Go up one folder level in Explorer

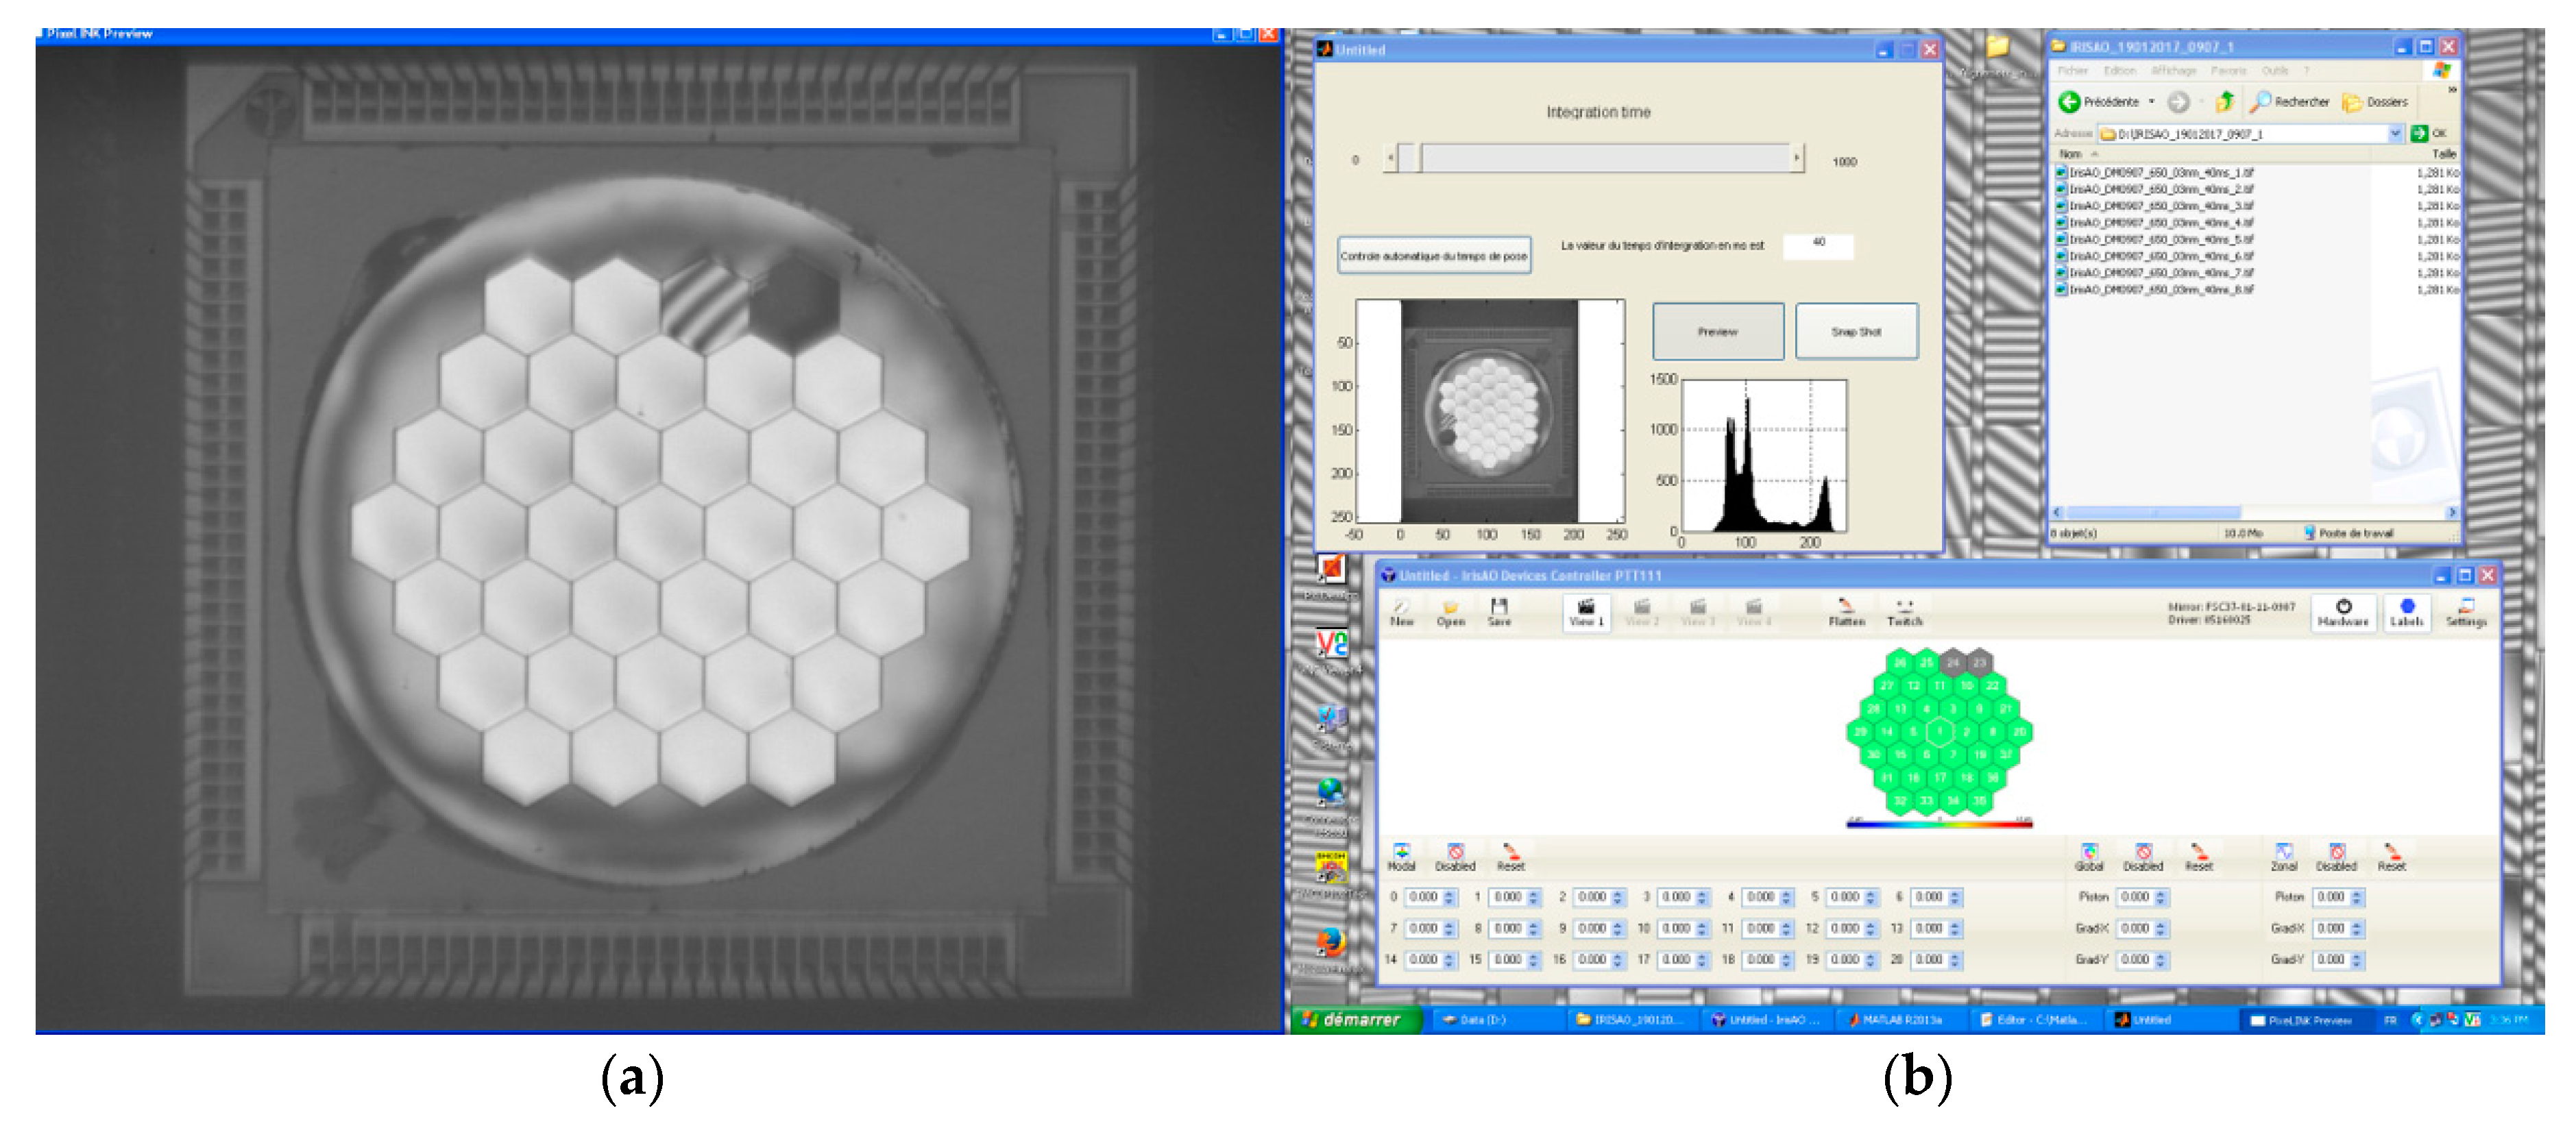(2224, 101)
